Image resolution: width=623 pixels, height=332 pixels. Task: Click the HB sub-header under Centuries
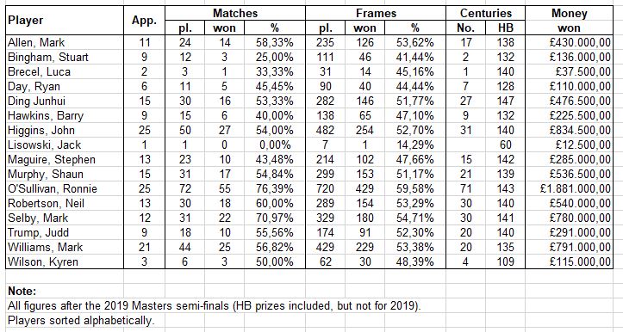[x=506, y=28]
